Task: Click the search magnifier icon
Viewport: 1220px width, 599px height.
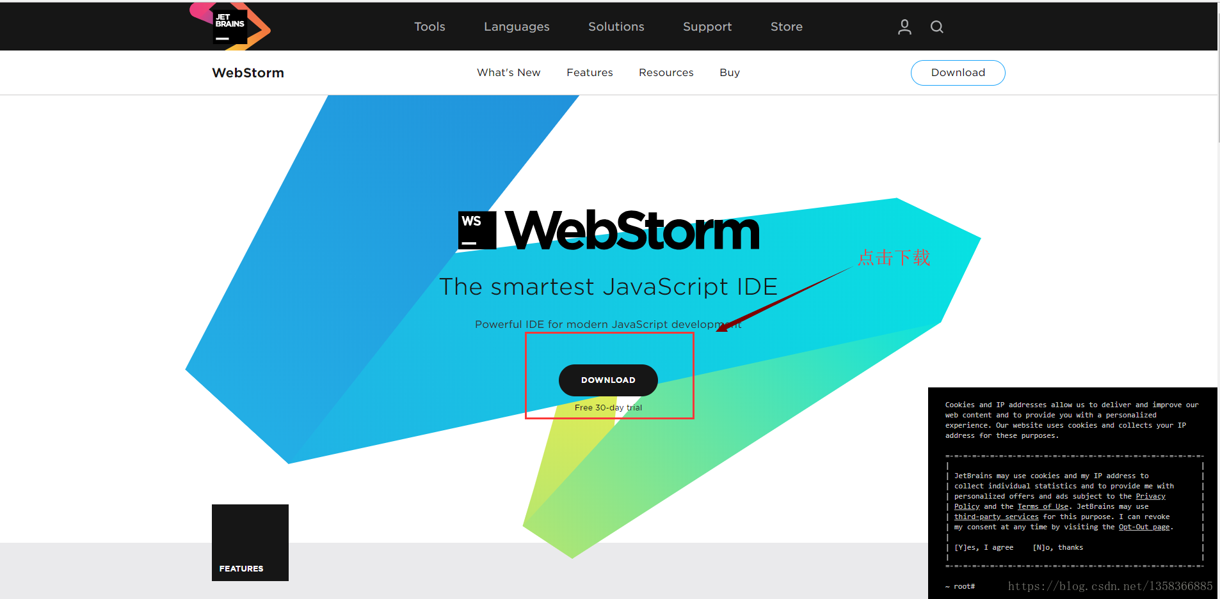Action: click(x=937, y=26)
